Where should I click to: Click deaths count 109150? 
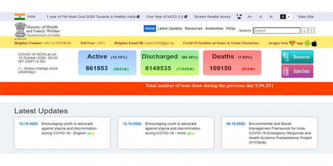pos(220,68)
